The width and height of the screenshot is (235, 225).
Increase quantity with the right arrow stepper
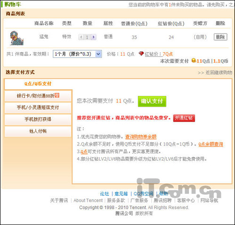coord(94,37)
